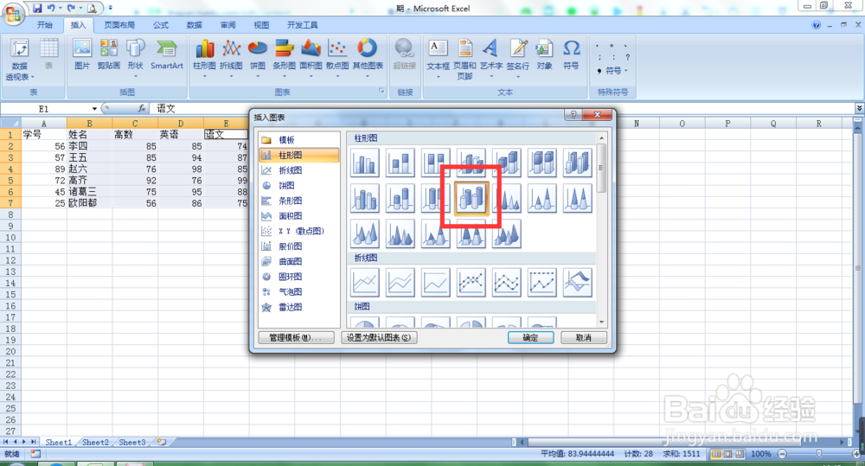Save the workbook from the quick access toolbar
The image size is (865, 466).
point(37,8)
